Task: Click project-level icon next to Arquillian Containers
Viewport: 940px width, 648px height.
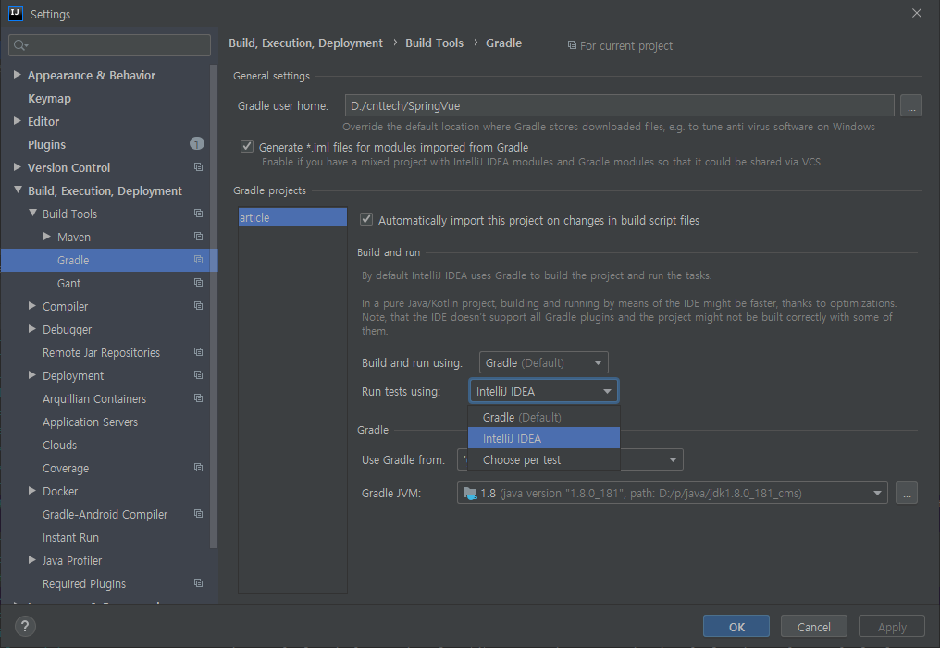Action: pyautogui.click(x=198, y=398)
